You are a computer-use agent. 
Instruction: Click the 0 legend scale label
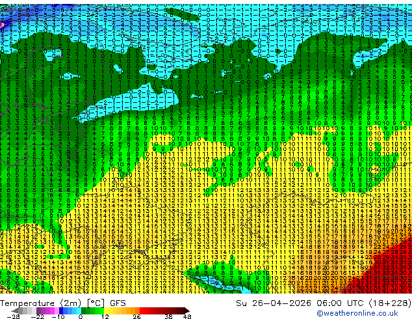point(81,316)
